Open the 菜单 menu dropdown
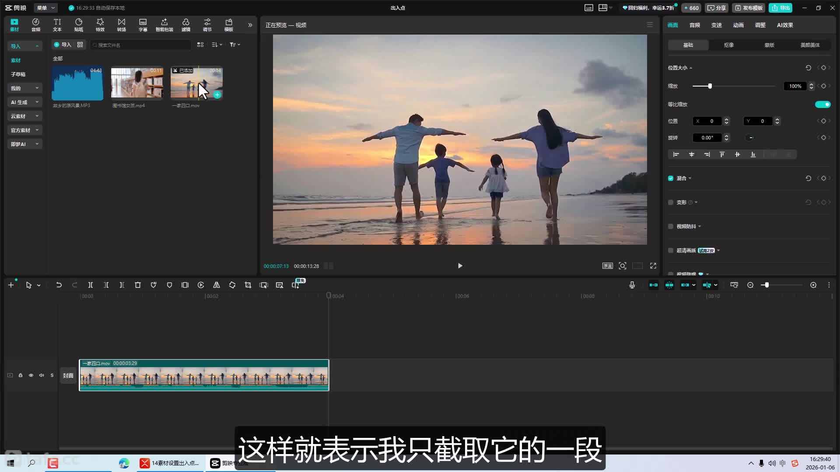 coord(45,8)
